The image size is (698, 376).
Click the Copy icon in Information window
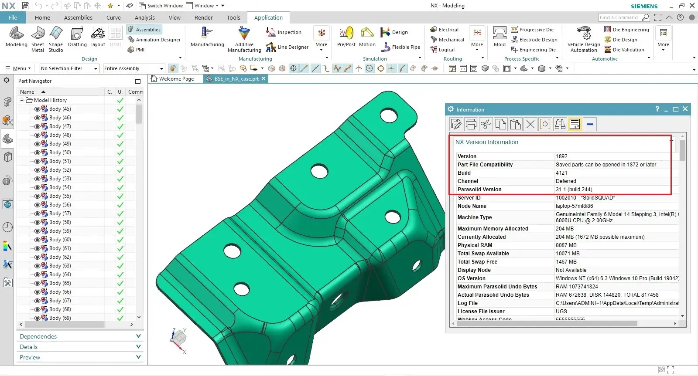[x=501, y=124]
